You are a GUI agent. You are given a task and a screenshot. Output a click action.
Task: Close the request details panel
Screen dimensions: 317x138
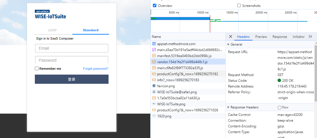pos(230,36)
